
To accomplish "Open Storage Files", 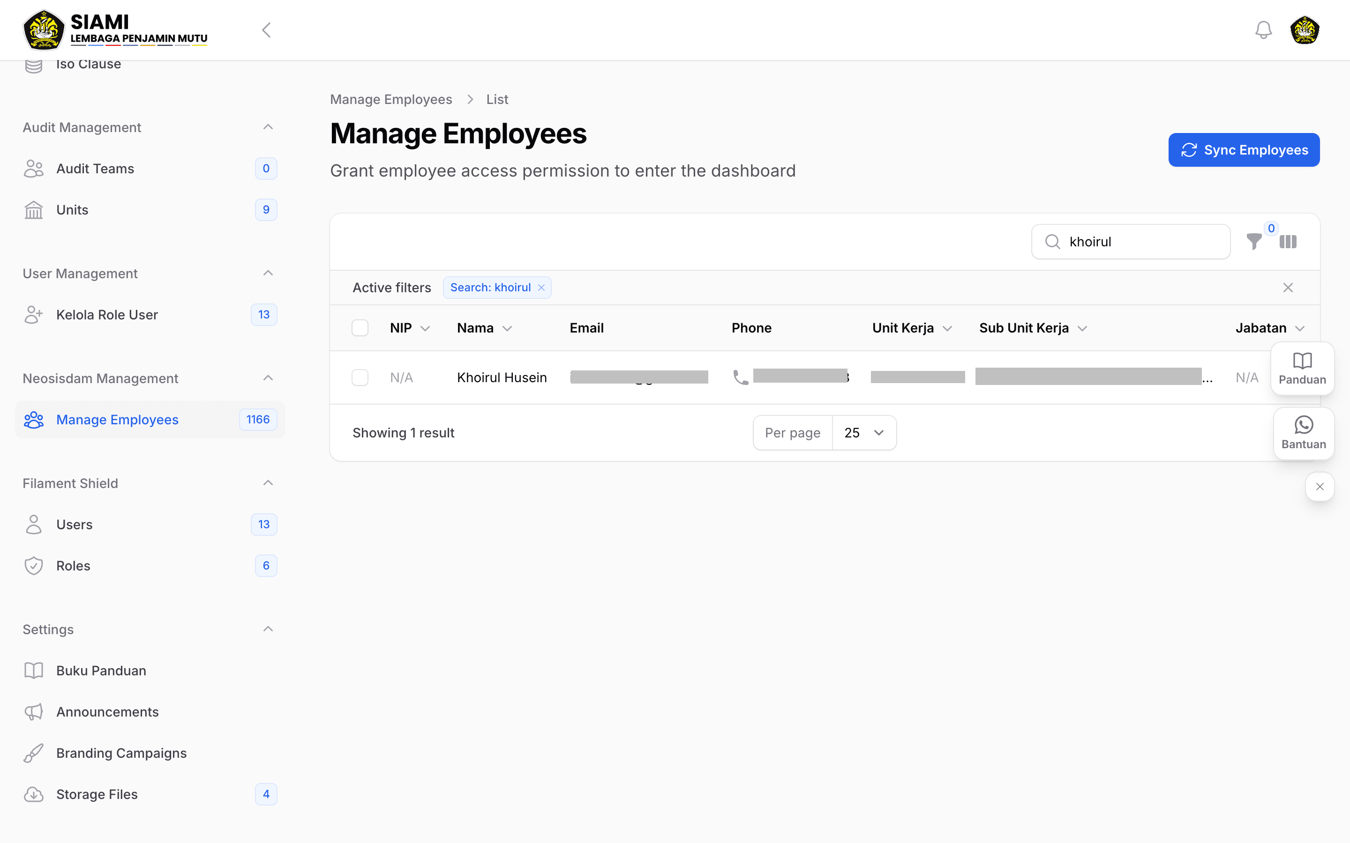I will click(150, 794).
